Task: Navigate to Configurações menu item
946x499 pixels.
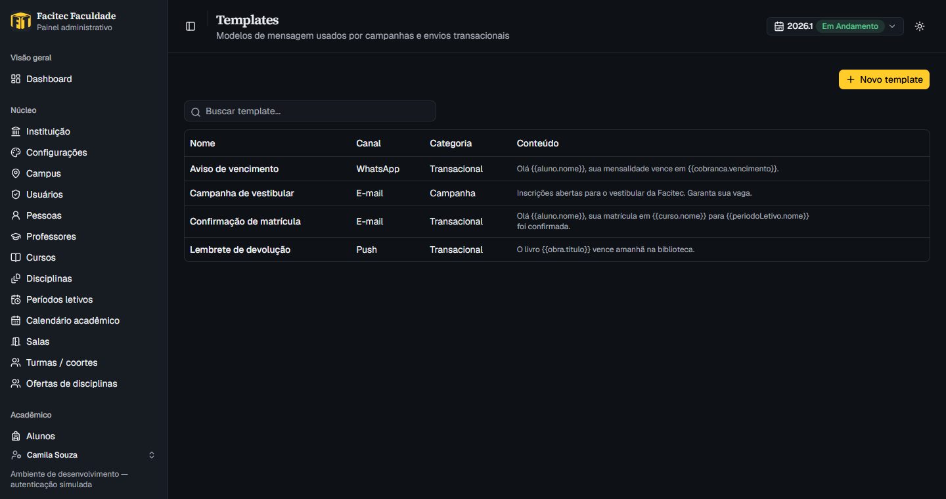Action: coord(83,152)
